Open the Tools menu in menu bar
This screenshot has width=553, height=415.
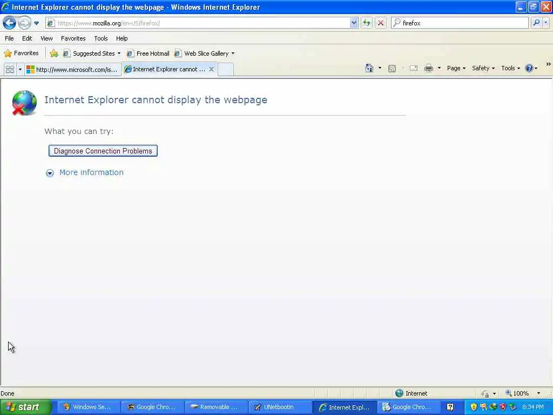click(100, 38)
